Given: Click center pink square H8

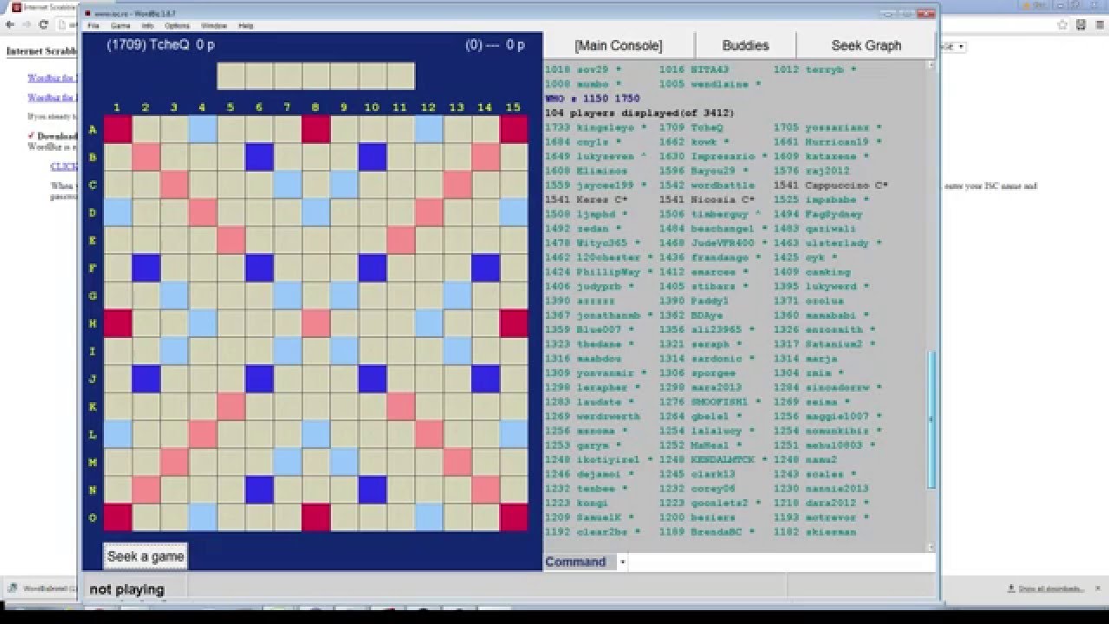Looking at the screenshot, I should click(x=315, y=323).
